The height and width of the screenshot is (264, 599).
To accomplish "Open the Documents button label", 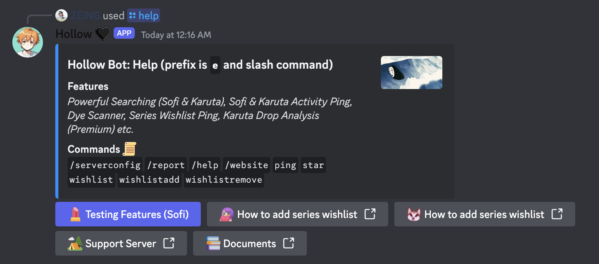I will point(250,243).
